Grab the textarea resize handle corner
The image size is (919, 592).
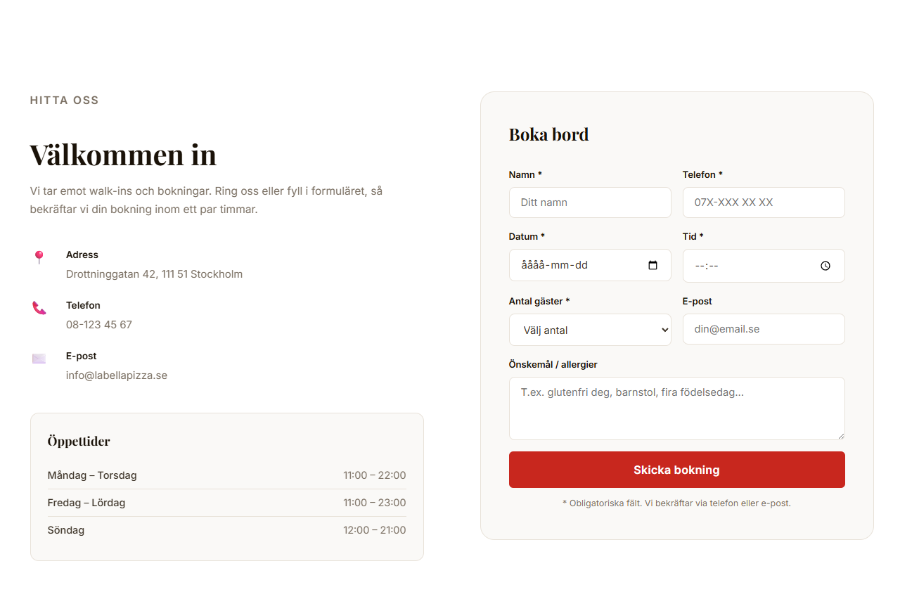[x=841, y=436]
